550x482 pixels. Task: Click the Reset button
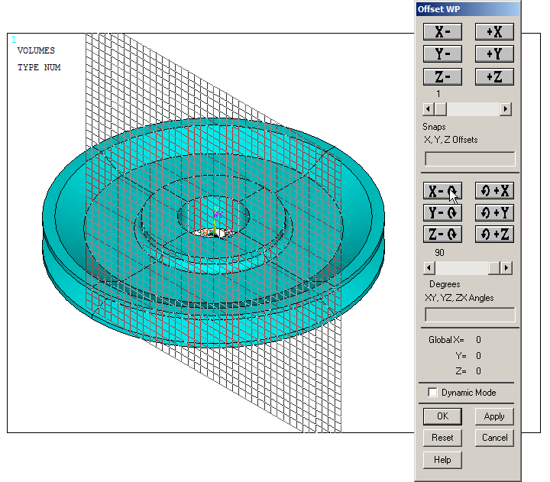pos(442,438)
